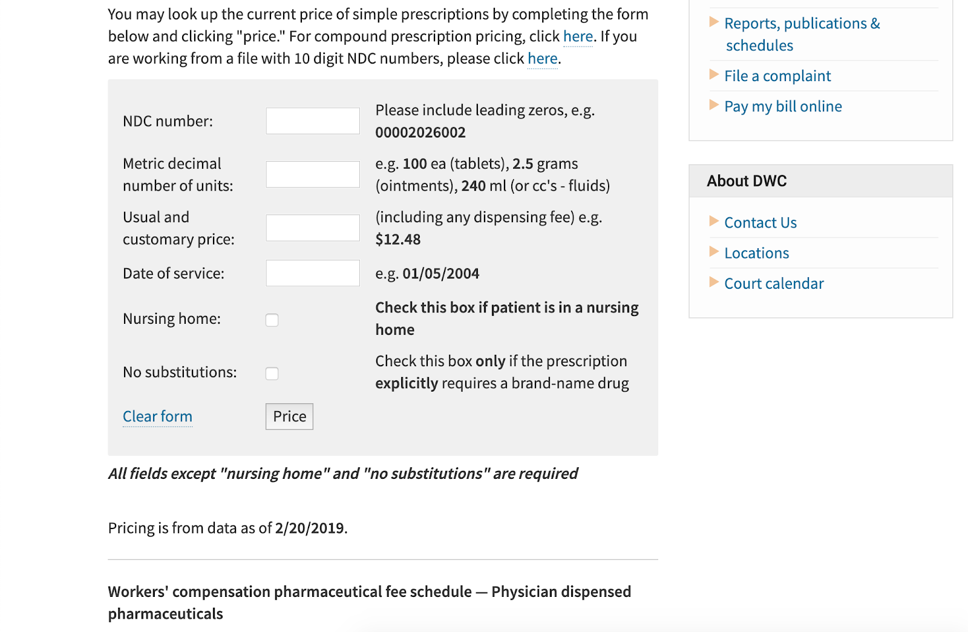968x632 pixels.
Task: Enable the No substitutions checkbox
Action: point(272,374)
